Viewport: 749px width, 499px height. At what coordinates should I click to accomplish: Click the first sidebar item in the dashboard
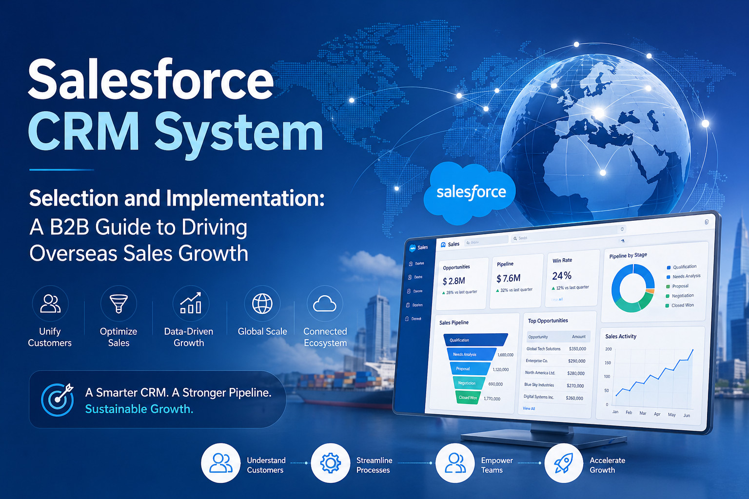(x=416, y=264)
